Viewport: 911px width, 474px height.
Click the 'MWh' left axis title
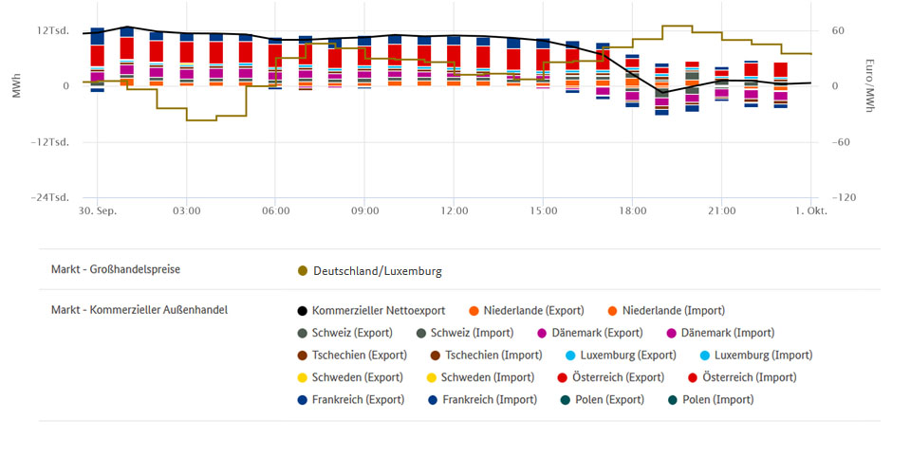[x=16, y=85]
